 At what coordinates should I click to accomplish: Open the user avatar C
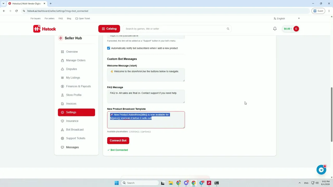point(296,29)
